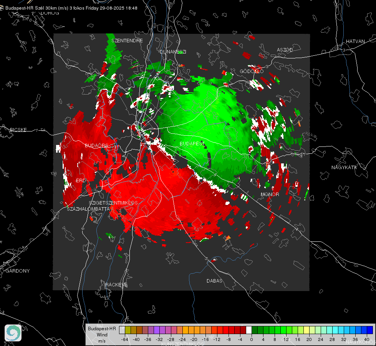
Task: Click the -64 value on the wind scale
Action: (x=124, y=339)
